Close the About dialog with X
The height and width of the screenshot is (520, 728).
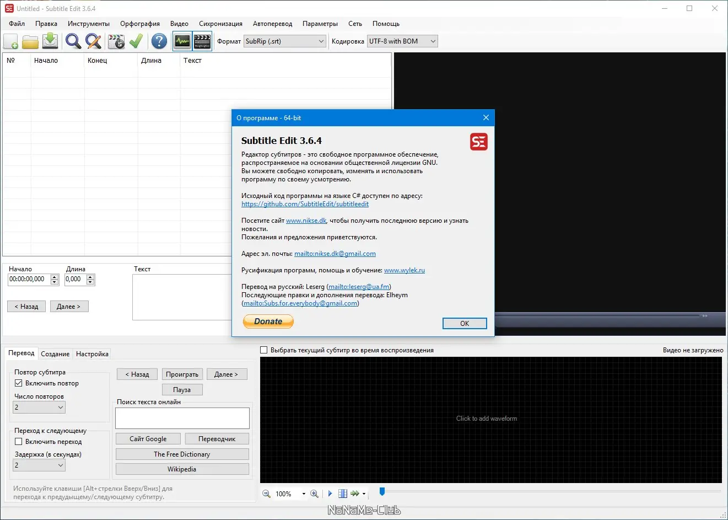tap(486, 117)
